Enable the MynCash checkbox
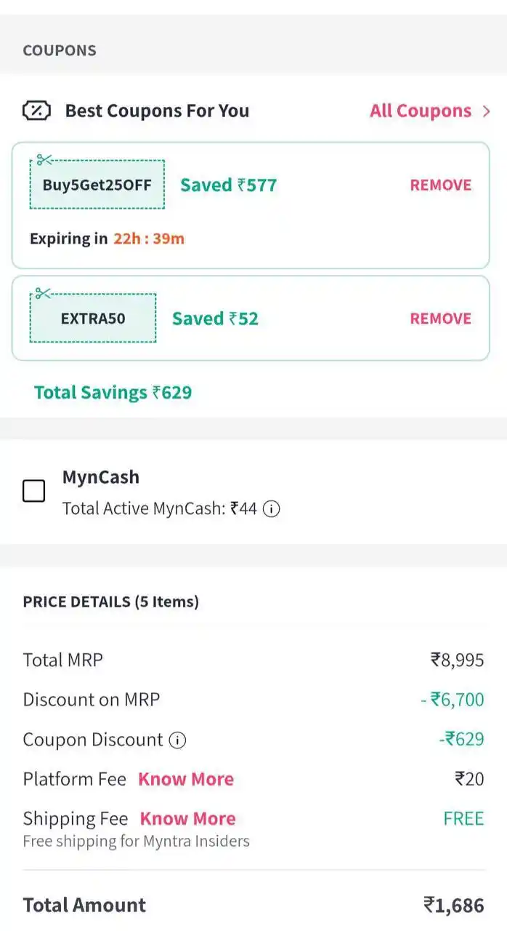 coord(33,491)
